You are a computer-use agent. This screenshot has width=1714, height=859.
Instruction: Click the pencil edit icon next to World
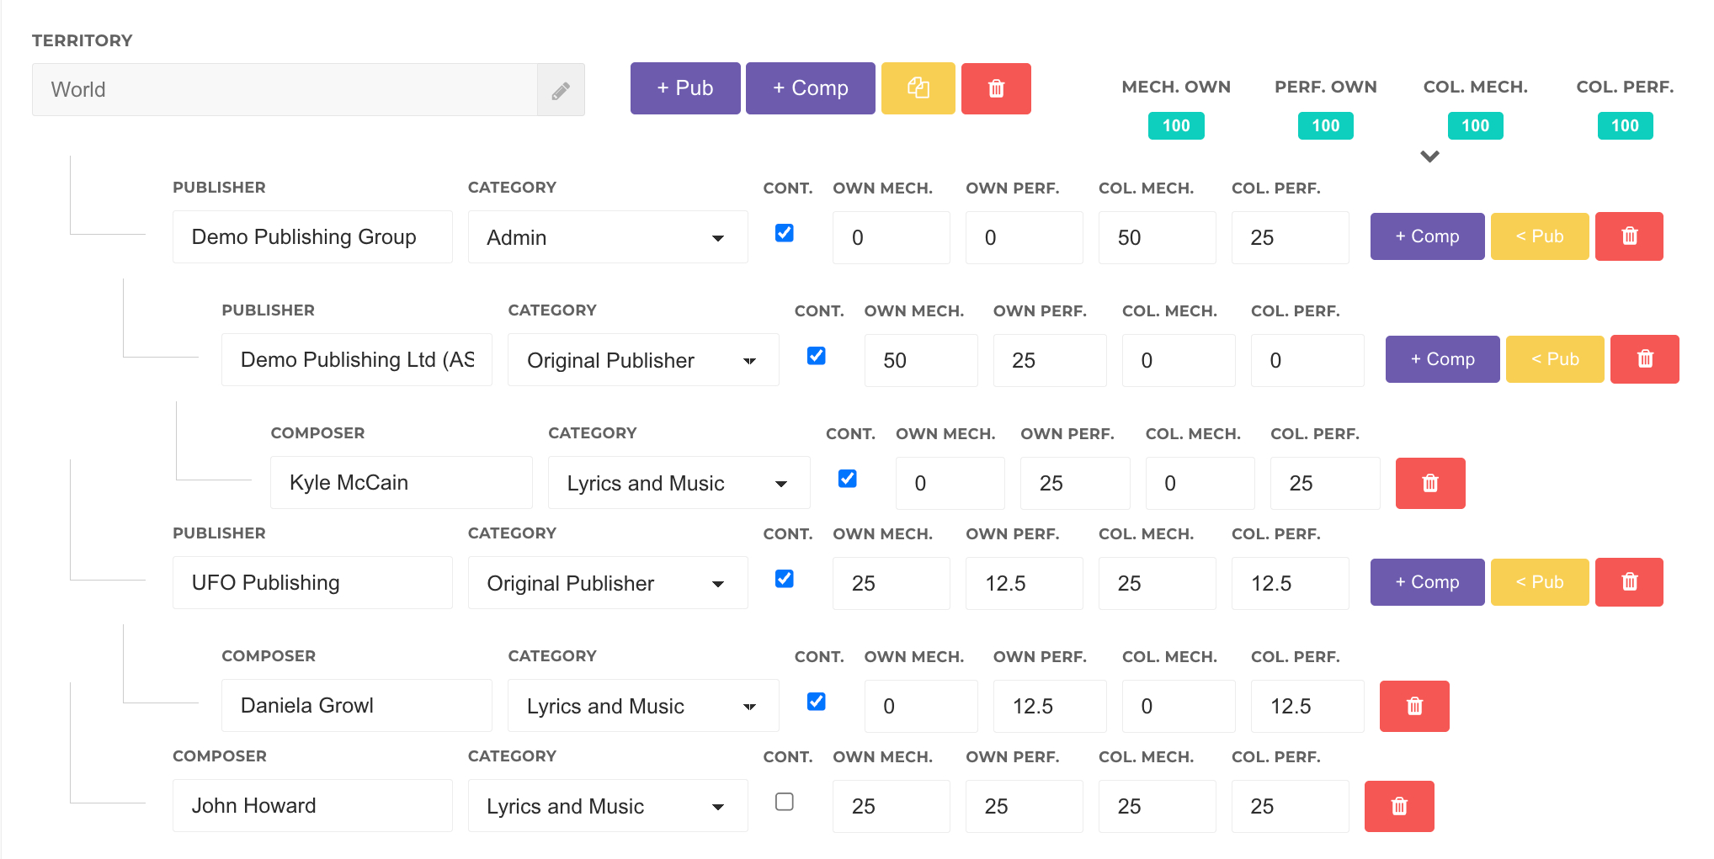tap(561, 90)
